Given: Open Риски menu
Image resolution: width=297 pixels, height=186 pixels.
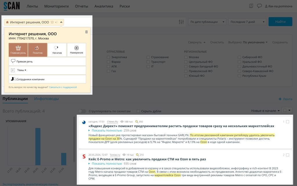Looking at the screenshot, I should pos(125,6).
